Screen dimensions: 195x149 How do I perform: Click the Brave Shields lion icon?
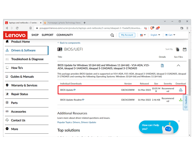[152, 28]
